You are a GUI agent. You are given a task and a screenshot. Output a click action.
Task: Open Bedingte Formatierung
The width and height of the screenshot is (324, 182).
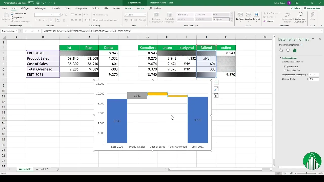[156, 17]
